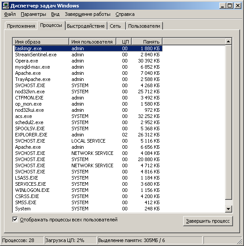
Task: Open the Справка menu
Action: point(125,14)
